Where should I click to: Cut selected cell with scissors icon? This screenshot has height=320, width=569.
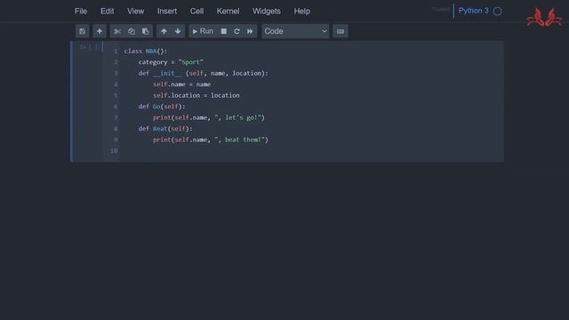(x=117, y=31)
